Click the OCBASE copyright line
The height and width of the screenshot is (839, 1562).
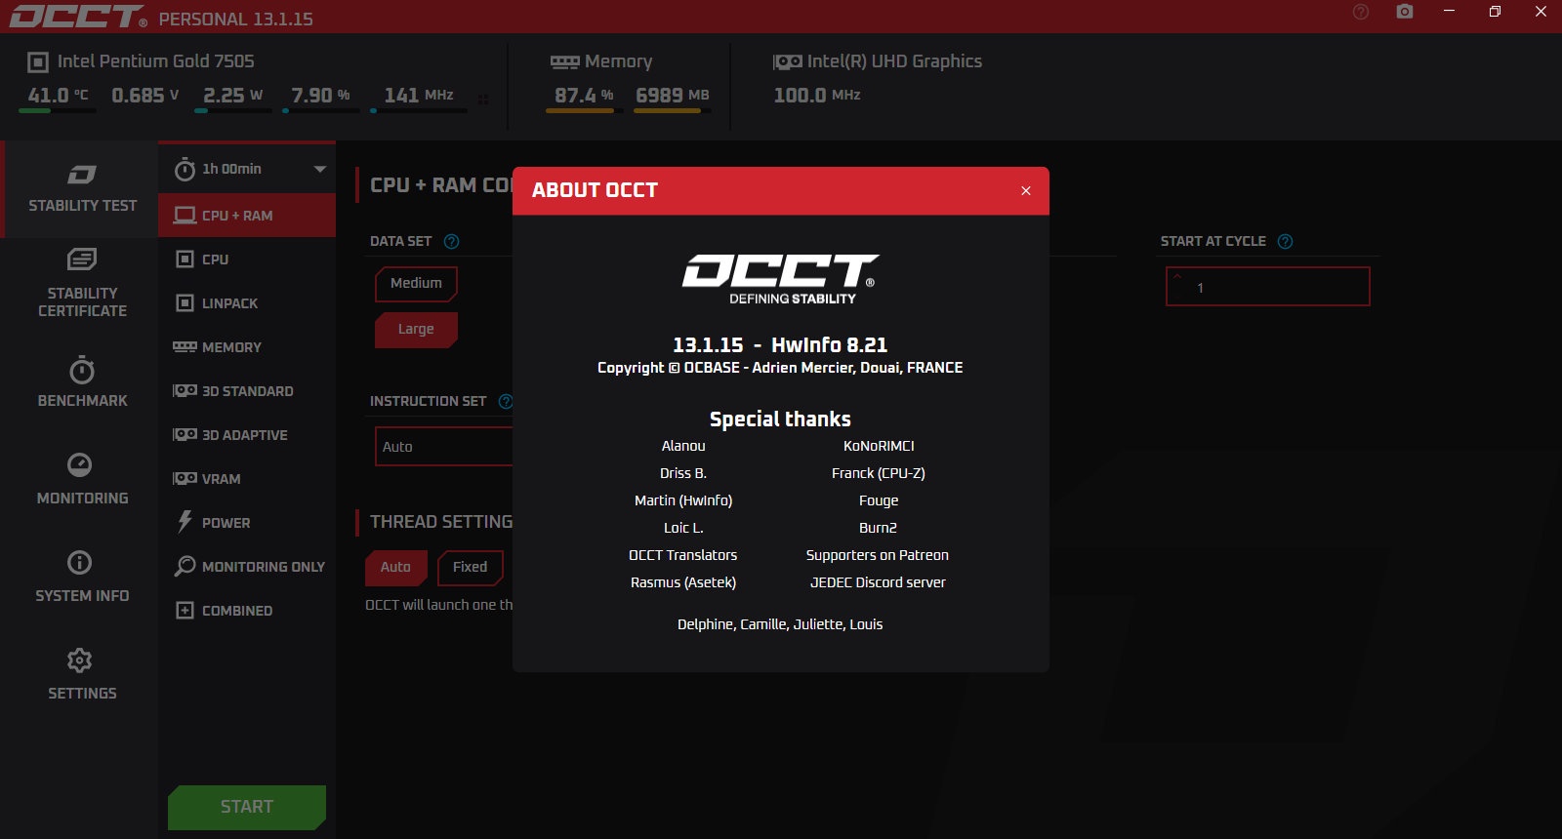pyautogui.click(x=780, y=368)
